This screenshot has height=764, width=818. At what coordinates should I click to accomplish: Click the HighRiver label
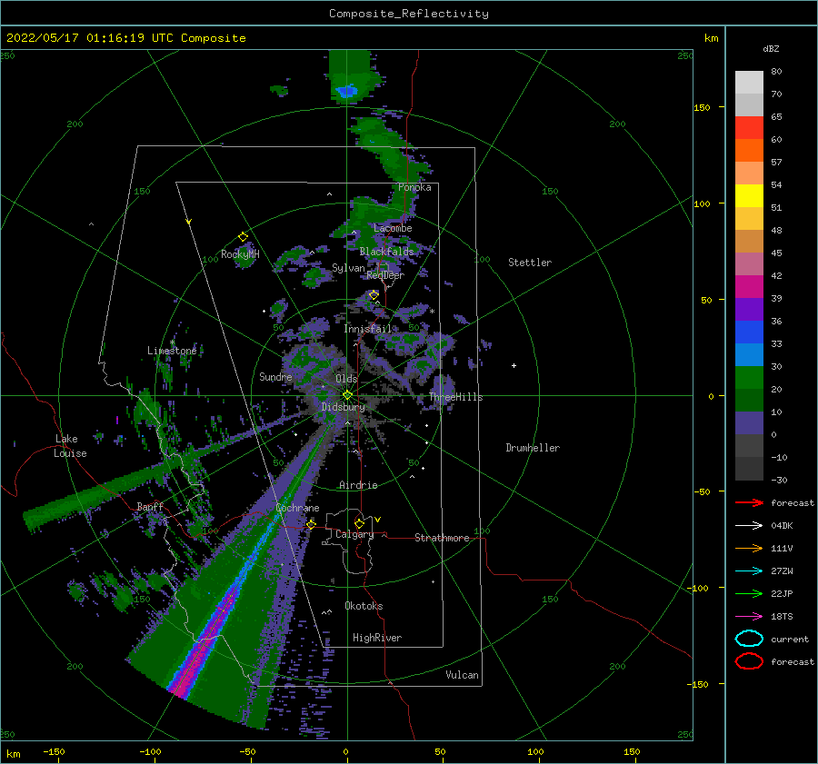377,638
